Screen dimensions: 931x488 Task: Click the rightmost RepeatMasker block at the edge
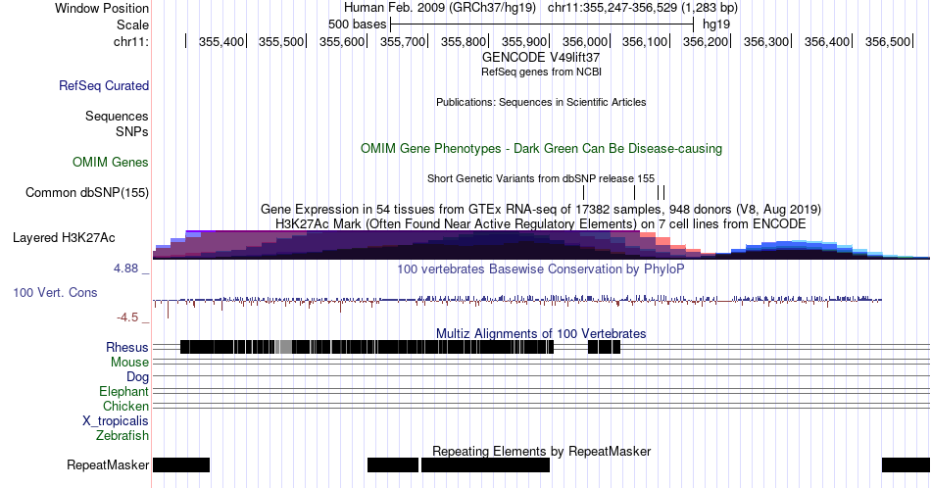coord(906,464)
